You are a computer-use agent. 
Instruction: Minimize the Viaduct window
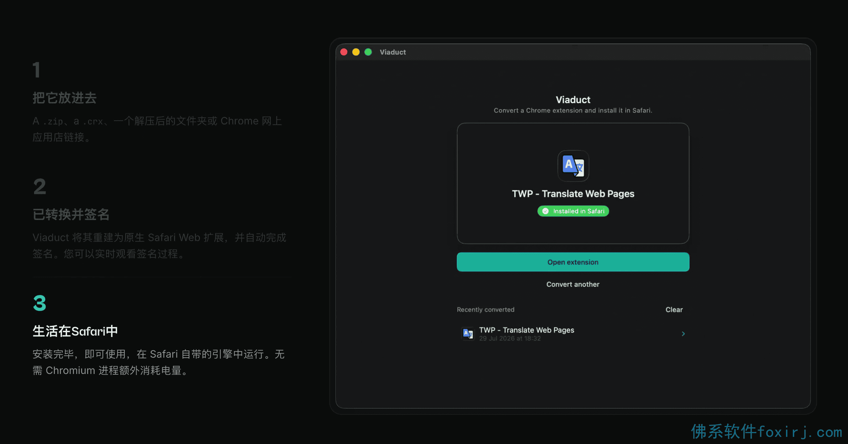pyautogui.click(x=356, y=52)
